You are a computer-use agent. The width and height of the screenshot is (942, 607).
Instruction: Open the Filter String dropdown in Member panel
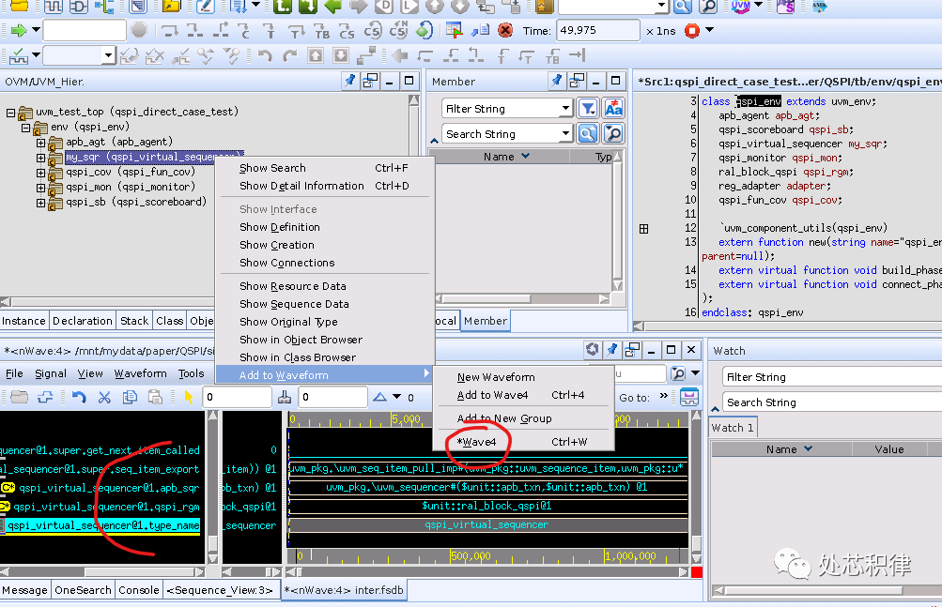click(x=565, y=109)
